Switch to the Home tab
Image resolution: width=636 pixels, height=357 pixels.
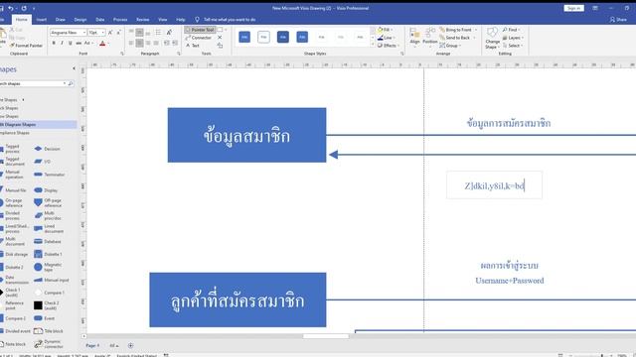tap(22, 20)
